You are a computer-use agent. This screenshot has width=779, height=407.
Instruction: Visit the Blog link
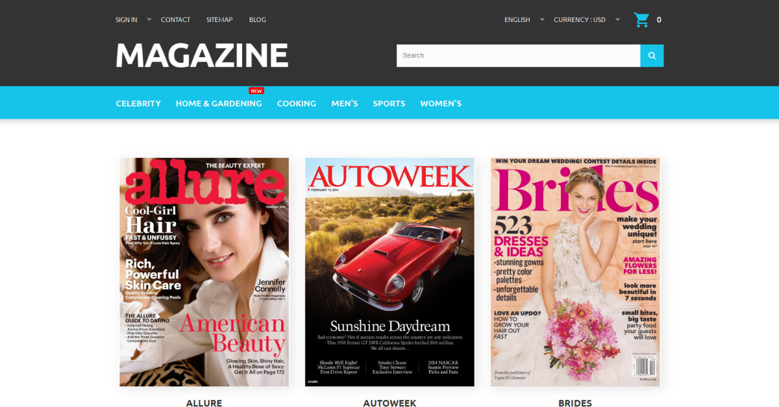coord(258,19)
